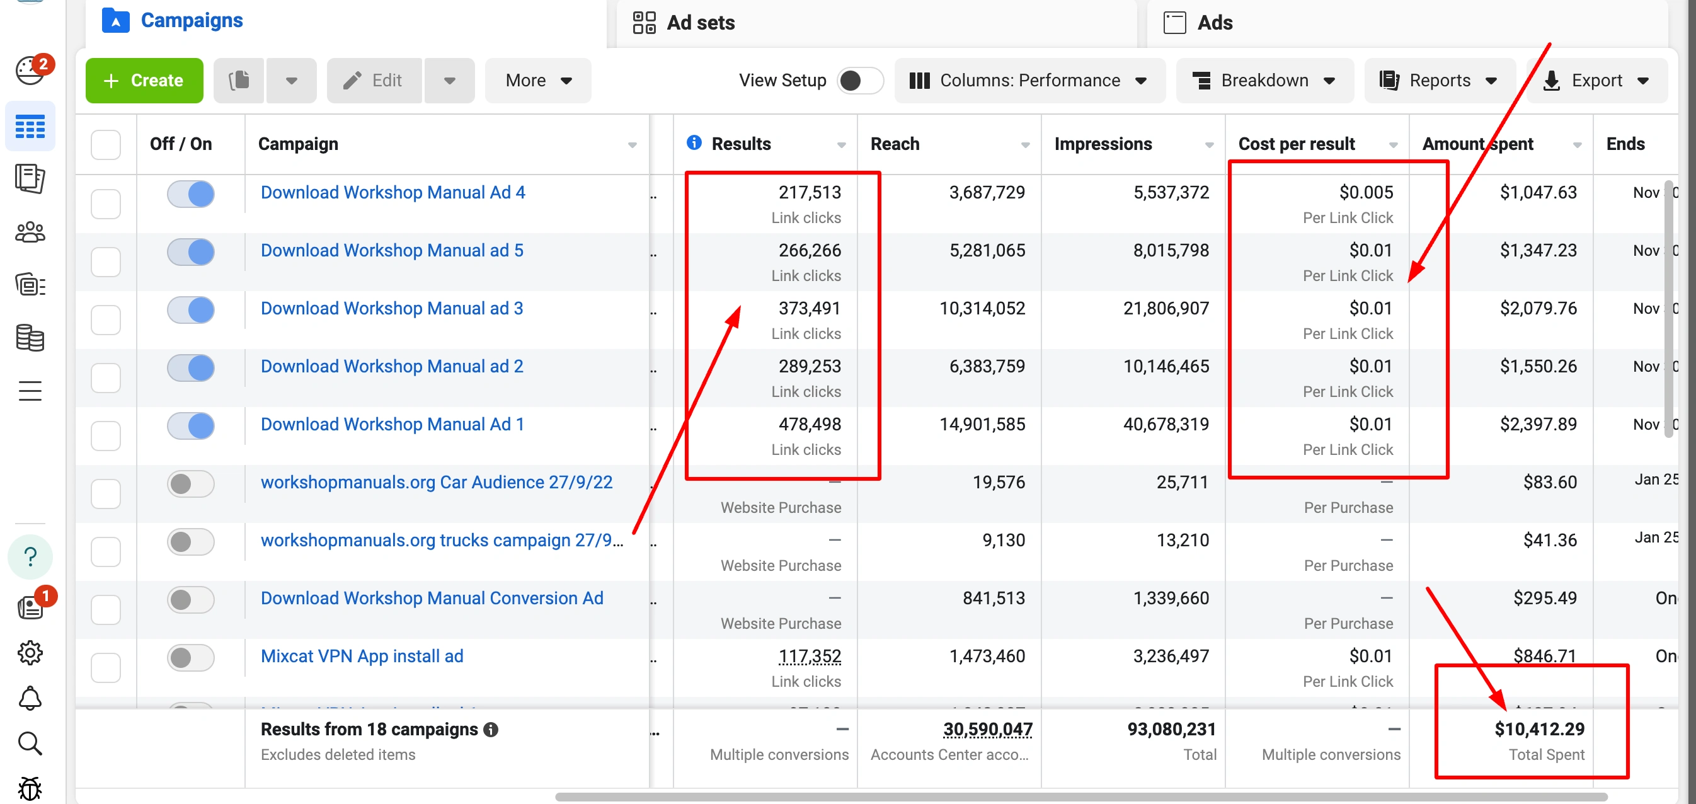This screenshot has width=1696, height=804.
Task: Open Settings gear in the left sidebar
Action: tap(30, 653)
